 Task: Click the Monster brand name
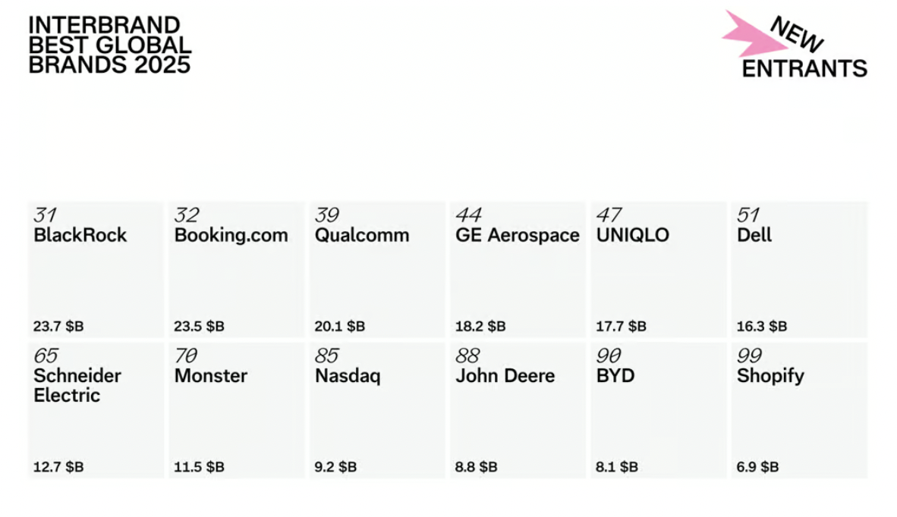pos(211,376)
